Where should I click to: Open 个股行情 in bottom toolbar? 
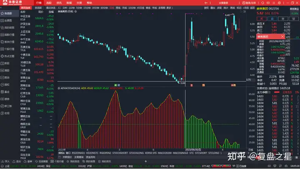57,161
